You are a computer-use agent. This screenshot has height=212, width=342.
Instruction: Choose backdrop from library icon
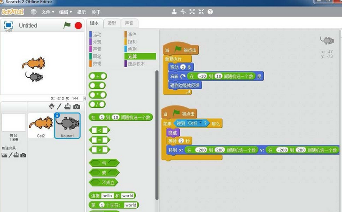[x=4, y=155]
